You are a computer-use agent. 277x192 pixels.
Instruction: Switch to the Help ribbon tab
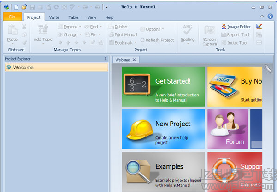(x=109, y=17)
